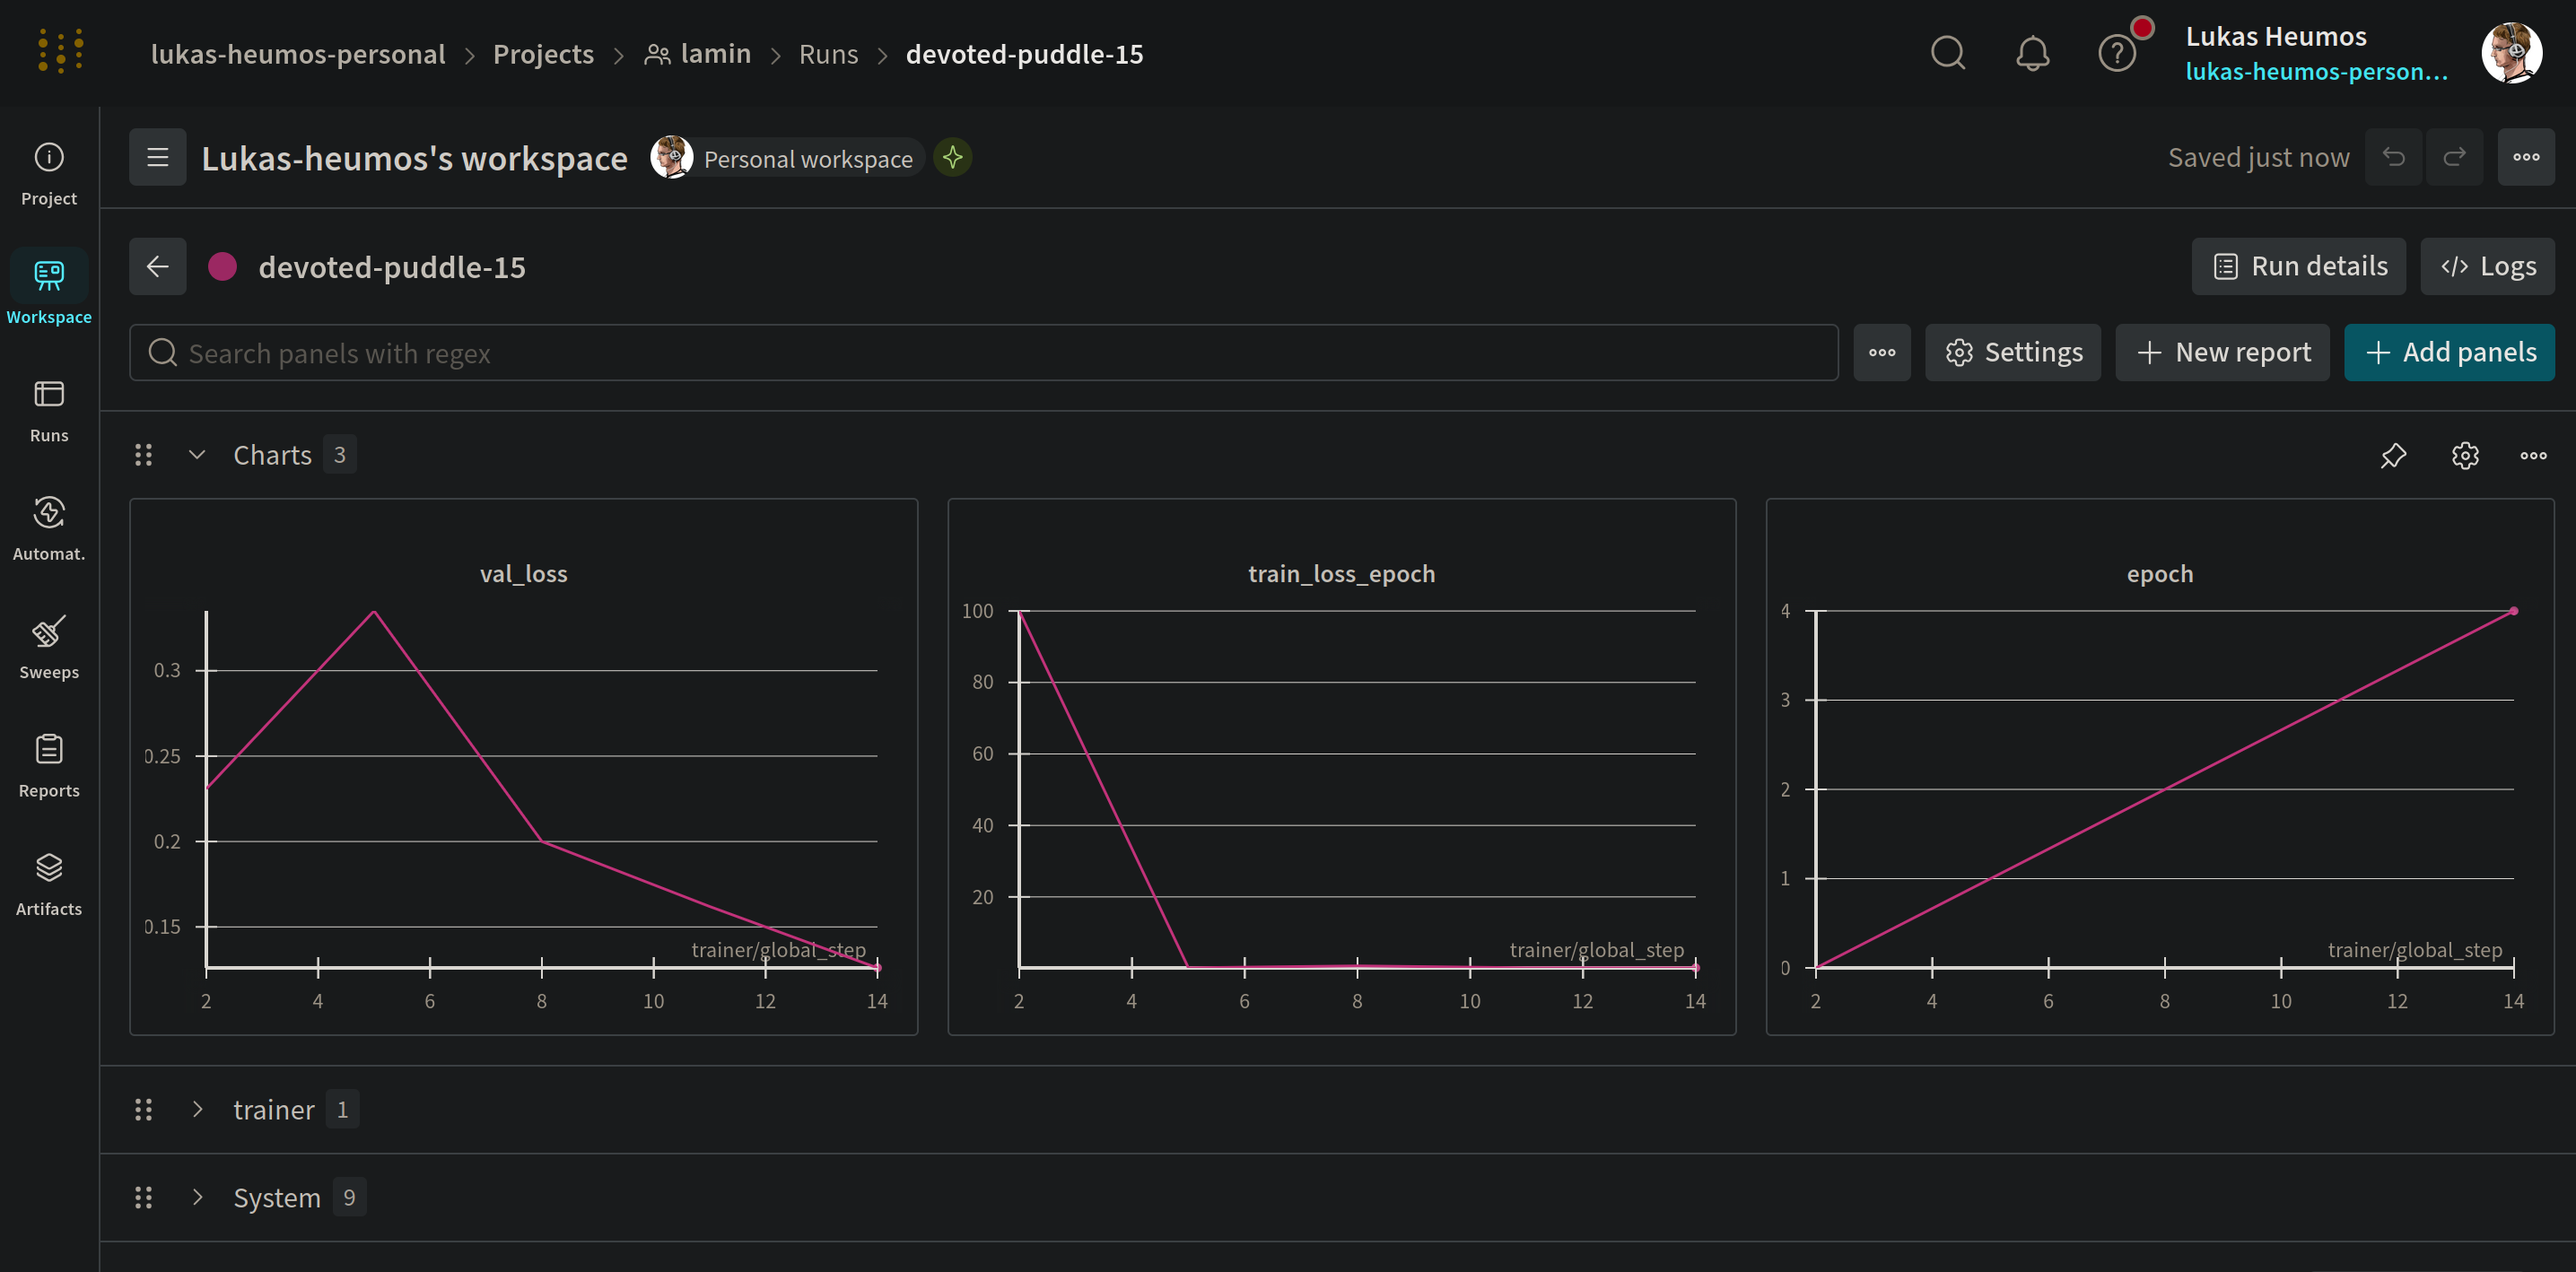
Task: Click the devoted-puddle-15 run color dot
Action: point(222,266)
